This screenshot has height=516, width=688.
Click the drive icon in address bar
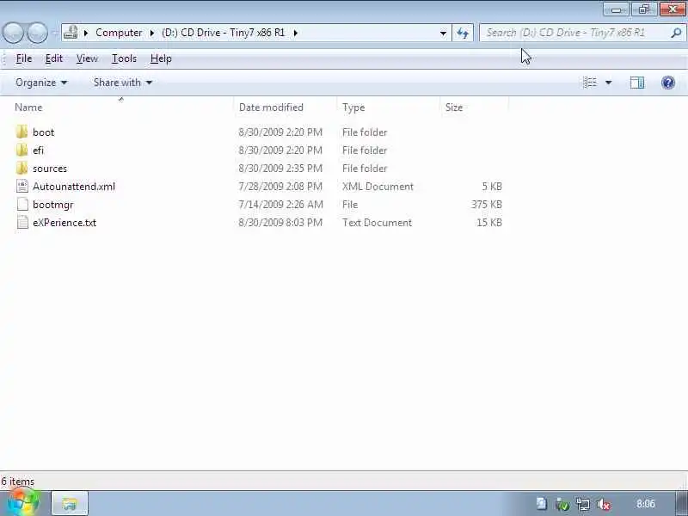click(x=71, y=33)
